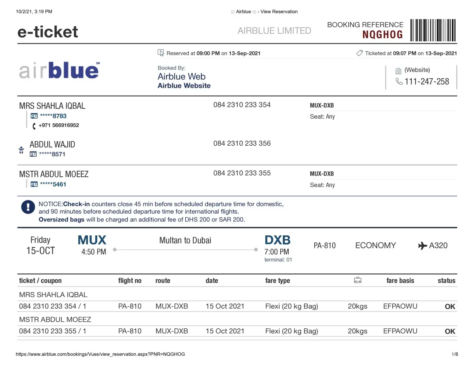Click the terminal: 01 label
The image size is (474, 366).
pyautogui.click(x=278, y=260)
